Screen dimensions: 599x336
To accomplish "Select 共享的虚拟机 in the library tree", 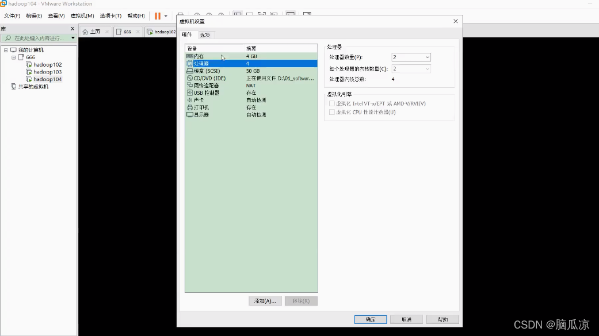I will click(33, 87).
